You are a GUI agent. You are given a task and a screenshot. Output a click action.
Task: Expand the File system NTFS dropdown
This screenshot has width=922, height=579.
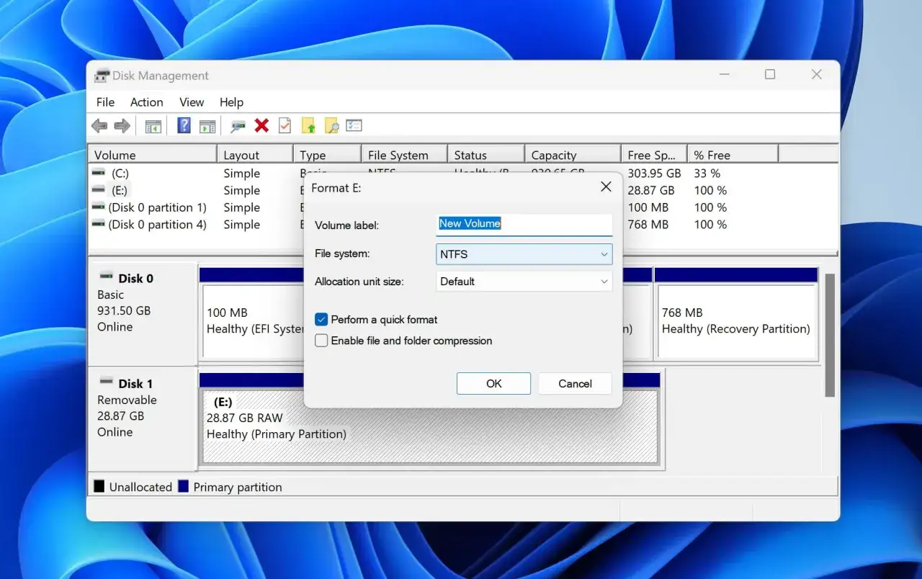(x=524, y=254)
